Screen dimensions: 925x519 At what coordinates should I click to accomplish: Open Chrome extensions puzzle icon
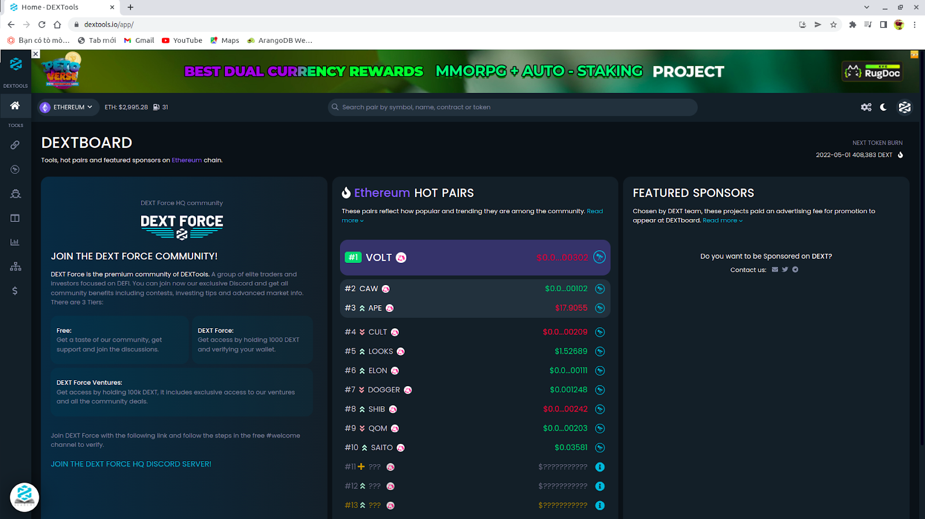852,24
